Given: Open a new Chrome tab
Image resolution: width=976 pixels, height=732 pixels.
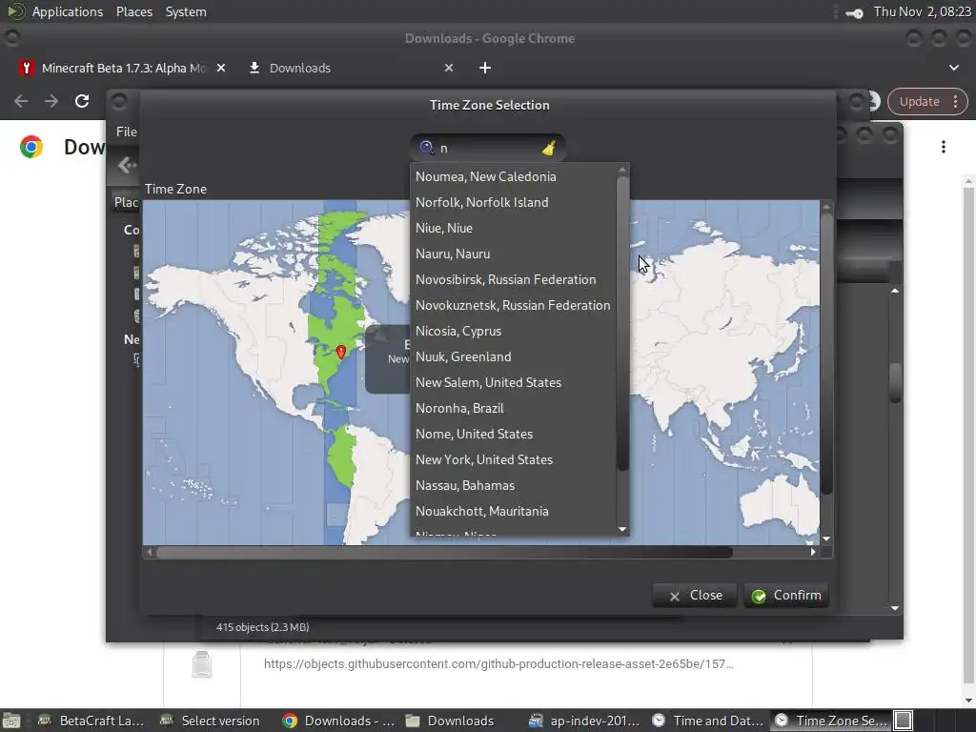Looking at the screenshot, I should coord(485,68).
